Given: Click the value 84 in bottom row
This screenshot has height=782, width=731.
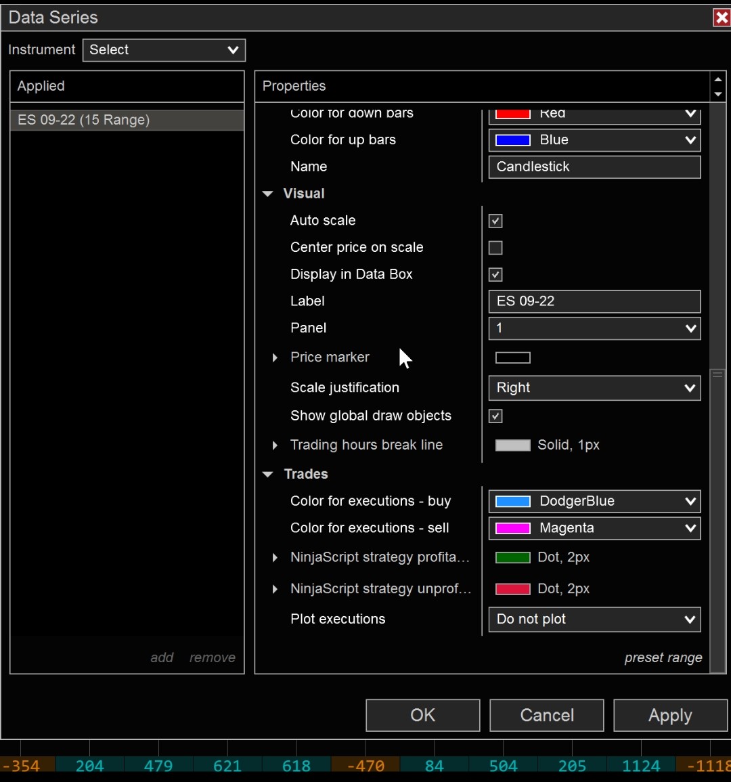Looking at the screenshot, I should [435, 766].
